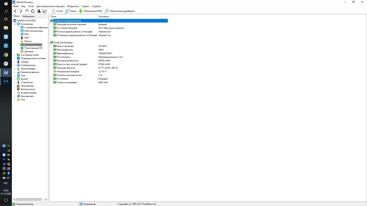Viewport: 367px width, 206px height.
Task: Select Состояние батарей row
Action: click(x=109, y=28)
